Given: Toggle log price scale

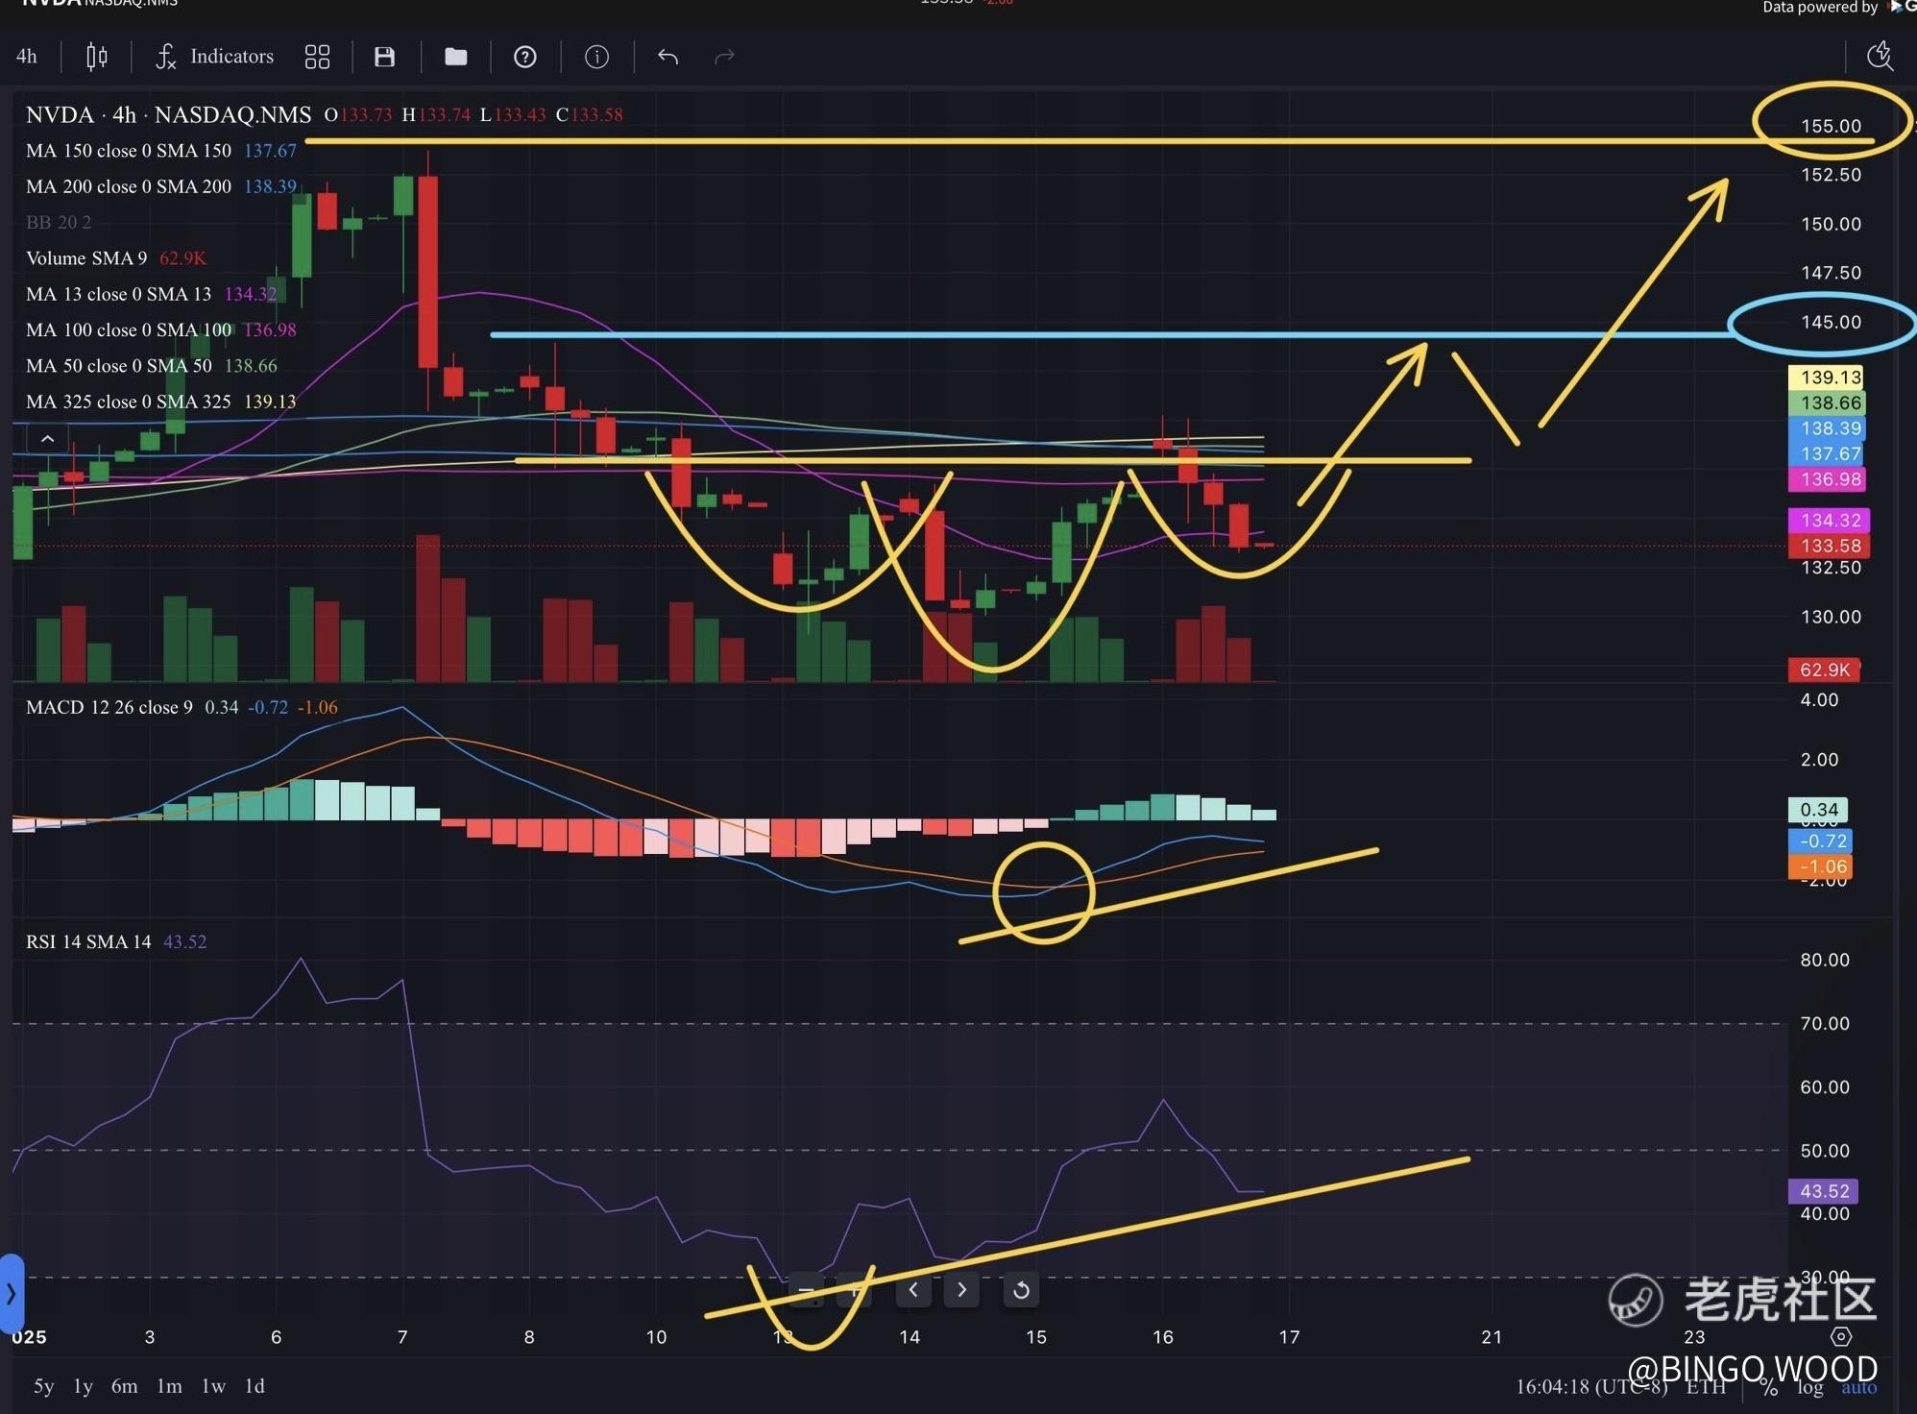Looking at the screenshot, I should [1810, 1387].
